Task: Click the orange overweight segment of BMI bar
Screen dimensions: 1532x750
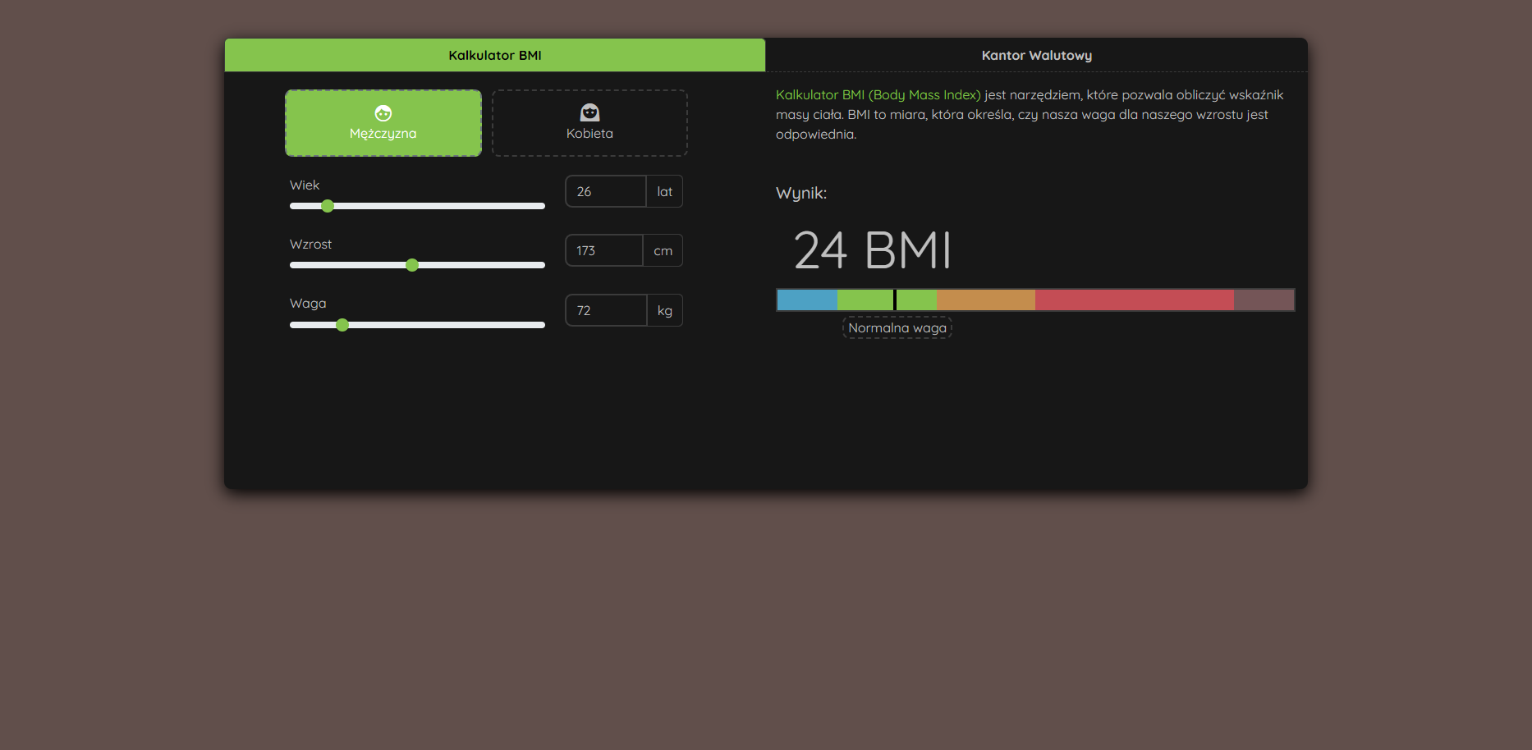Action: click(986, 300)
